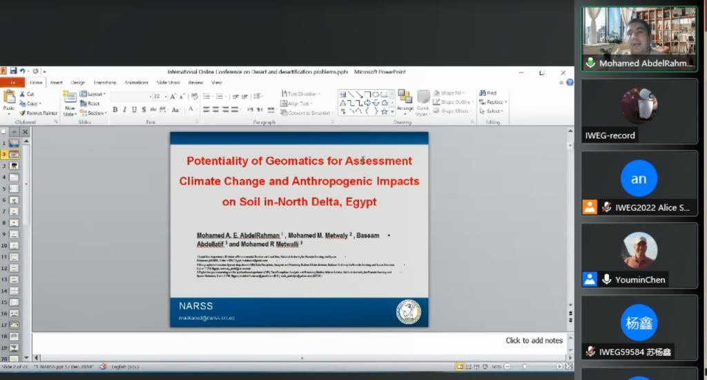707x380 pixels.
Task: Click the Save icon in quick access toolbar
Action: click(x=13, y=71)
